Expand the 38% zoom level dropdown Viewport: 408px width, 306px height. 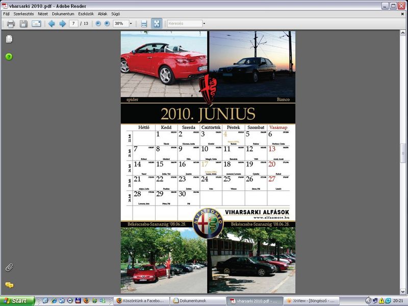pyautogui.click(x=131, y=23)
